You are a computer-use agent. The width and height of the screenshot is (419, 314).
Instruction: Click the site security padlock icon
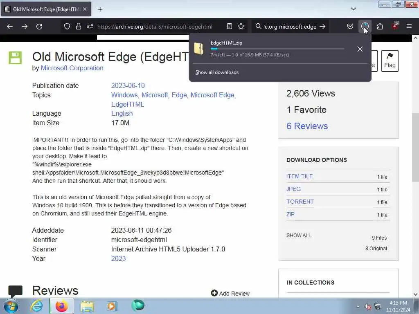click(78, 27)
